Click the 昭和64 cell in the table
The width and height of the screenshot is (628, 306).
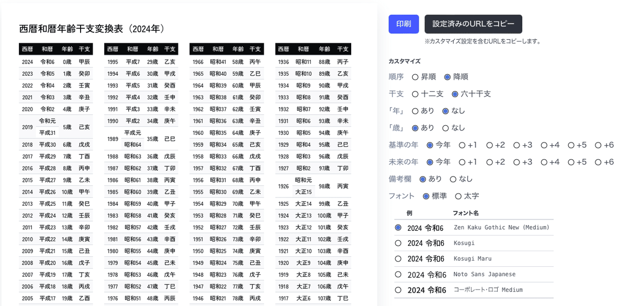tap(132, 144)
